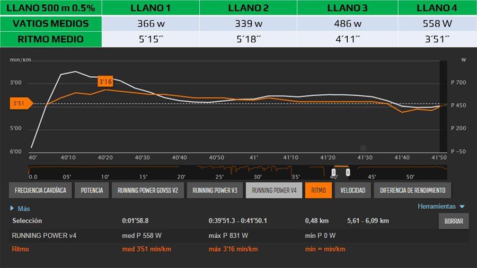Enable the Running Power V3 series
Screen dimensions: 477x268
coord(215,191)
